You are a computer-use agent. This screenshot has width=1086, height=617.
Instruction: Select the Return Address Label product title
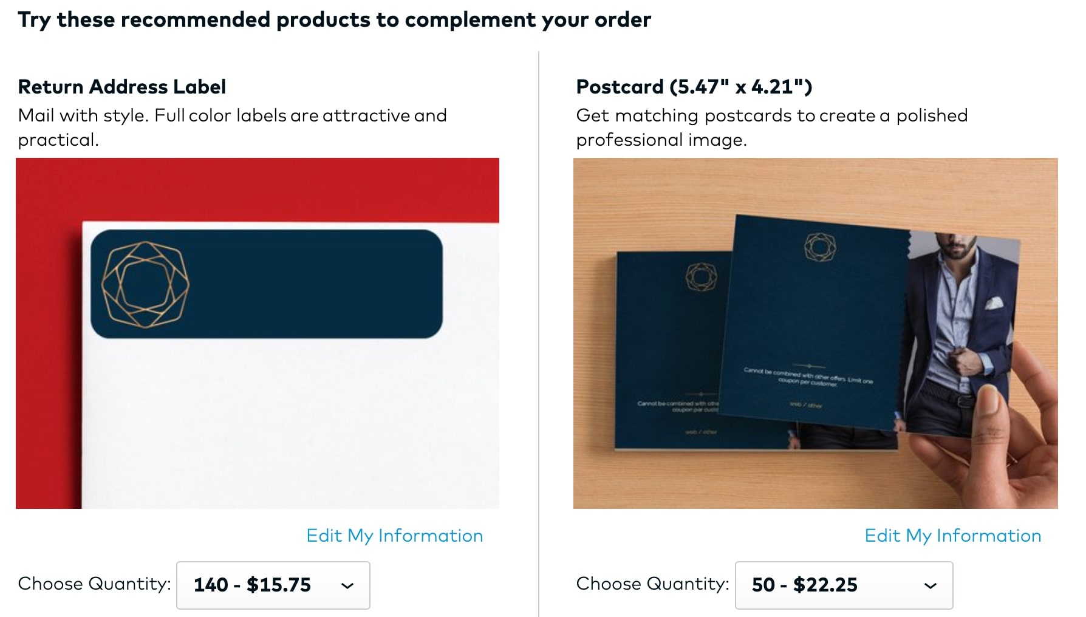[x=121, y=87]
